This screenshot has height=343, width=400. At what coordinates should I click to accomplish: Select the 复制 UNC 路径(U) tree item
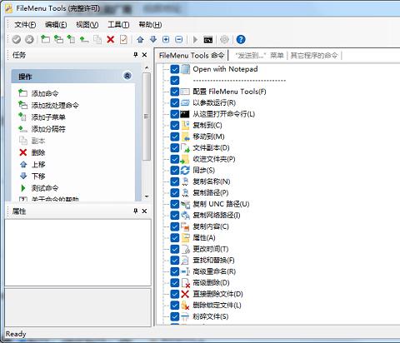click(x=221, y=204)
